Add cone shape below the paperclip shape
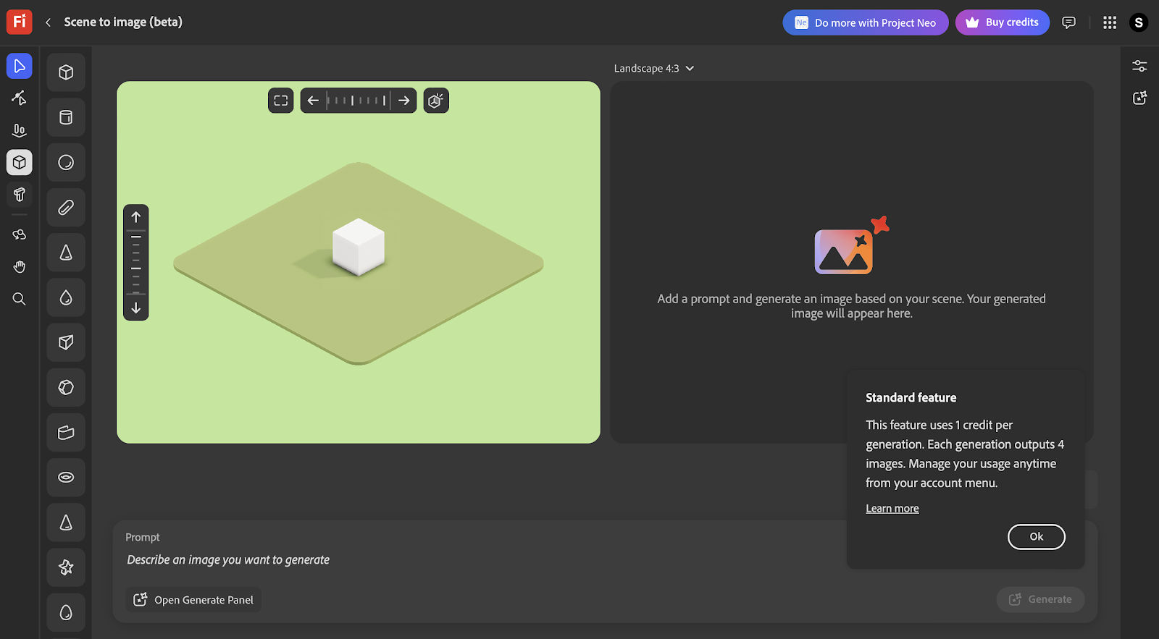This screenshot has height=639, width=1159. click(x=66, y=253)
